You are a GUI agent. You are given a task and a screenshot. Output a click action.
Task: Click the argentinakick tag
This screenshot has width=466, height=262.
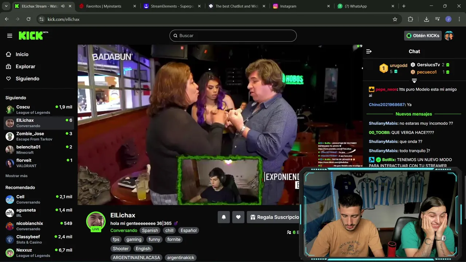coord(181,258)
